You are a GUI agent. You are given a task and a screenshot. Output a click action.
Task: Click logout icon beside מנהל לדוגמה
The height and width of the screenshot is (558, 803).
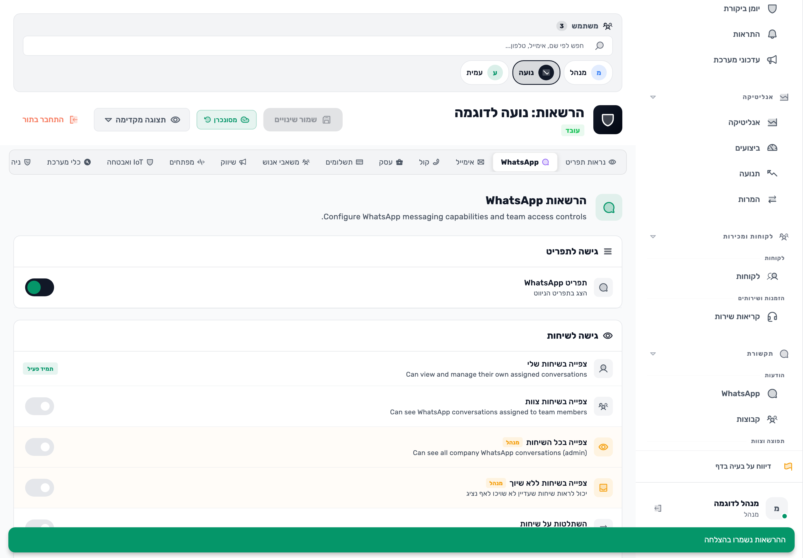pos(658,508)
